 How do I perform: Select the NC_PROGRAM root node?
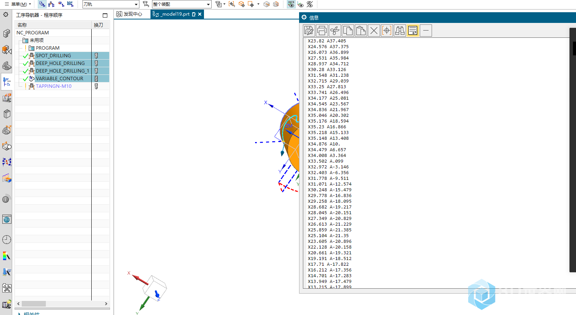click(32, 32)
